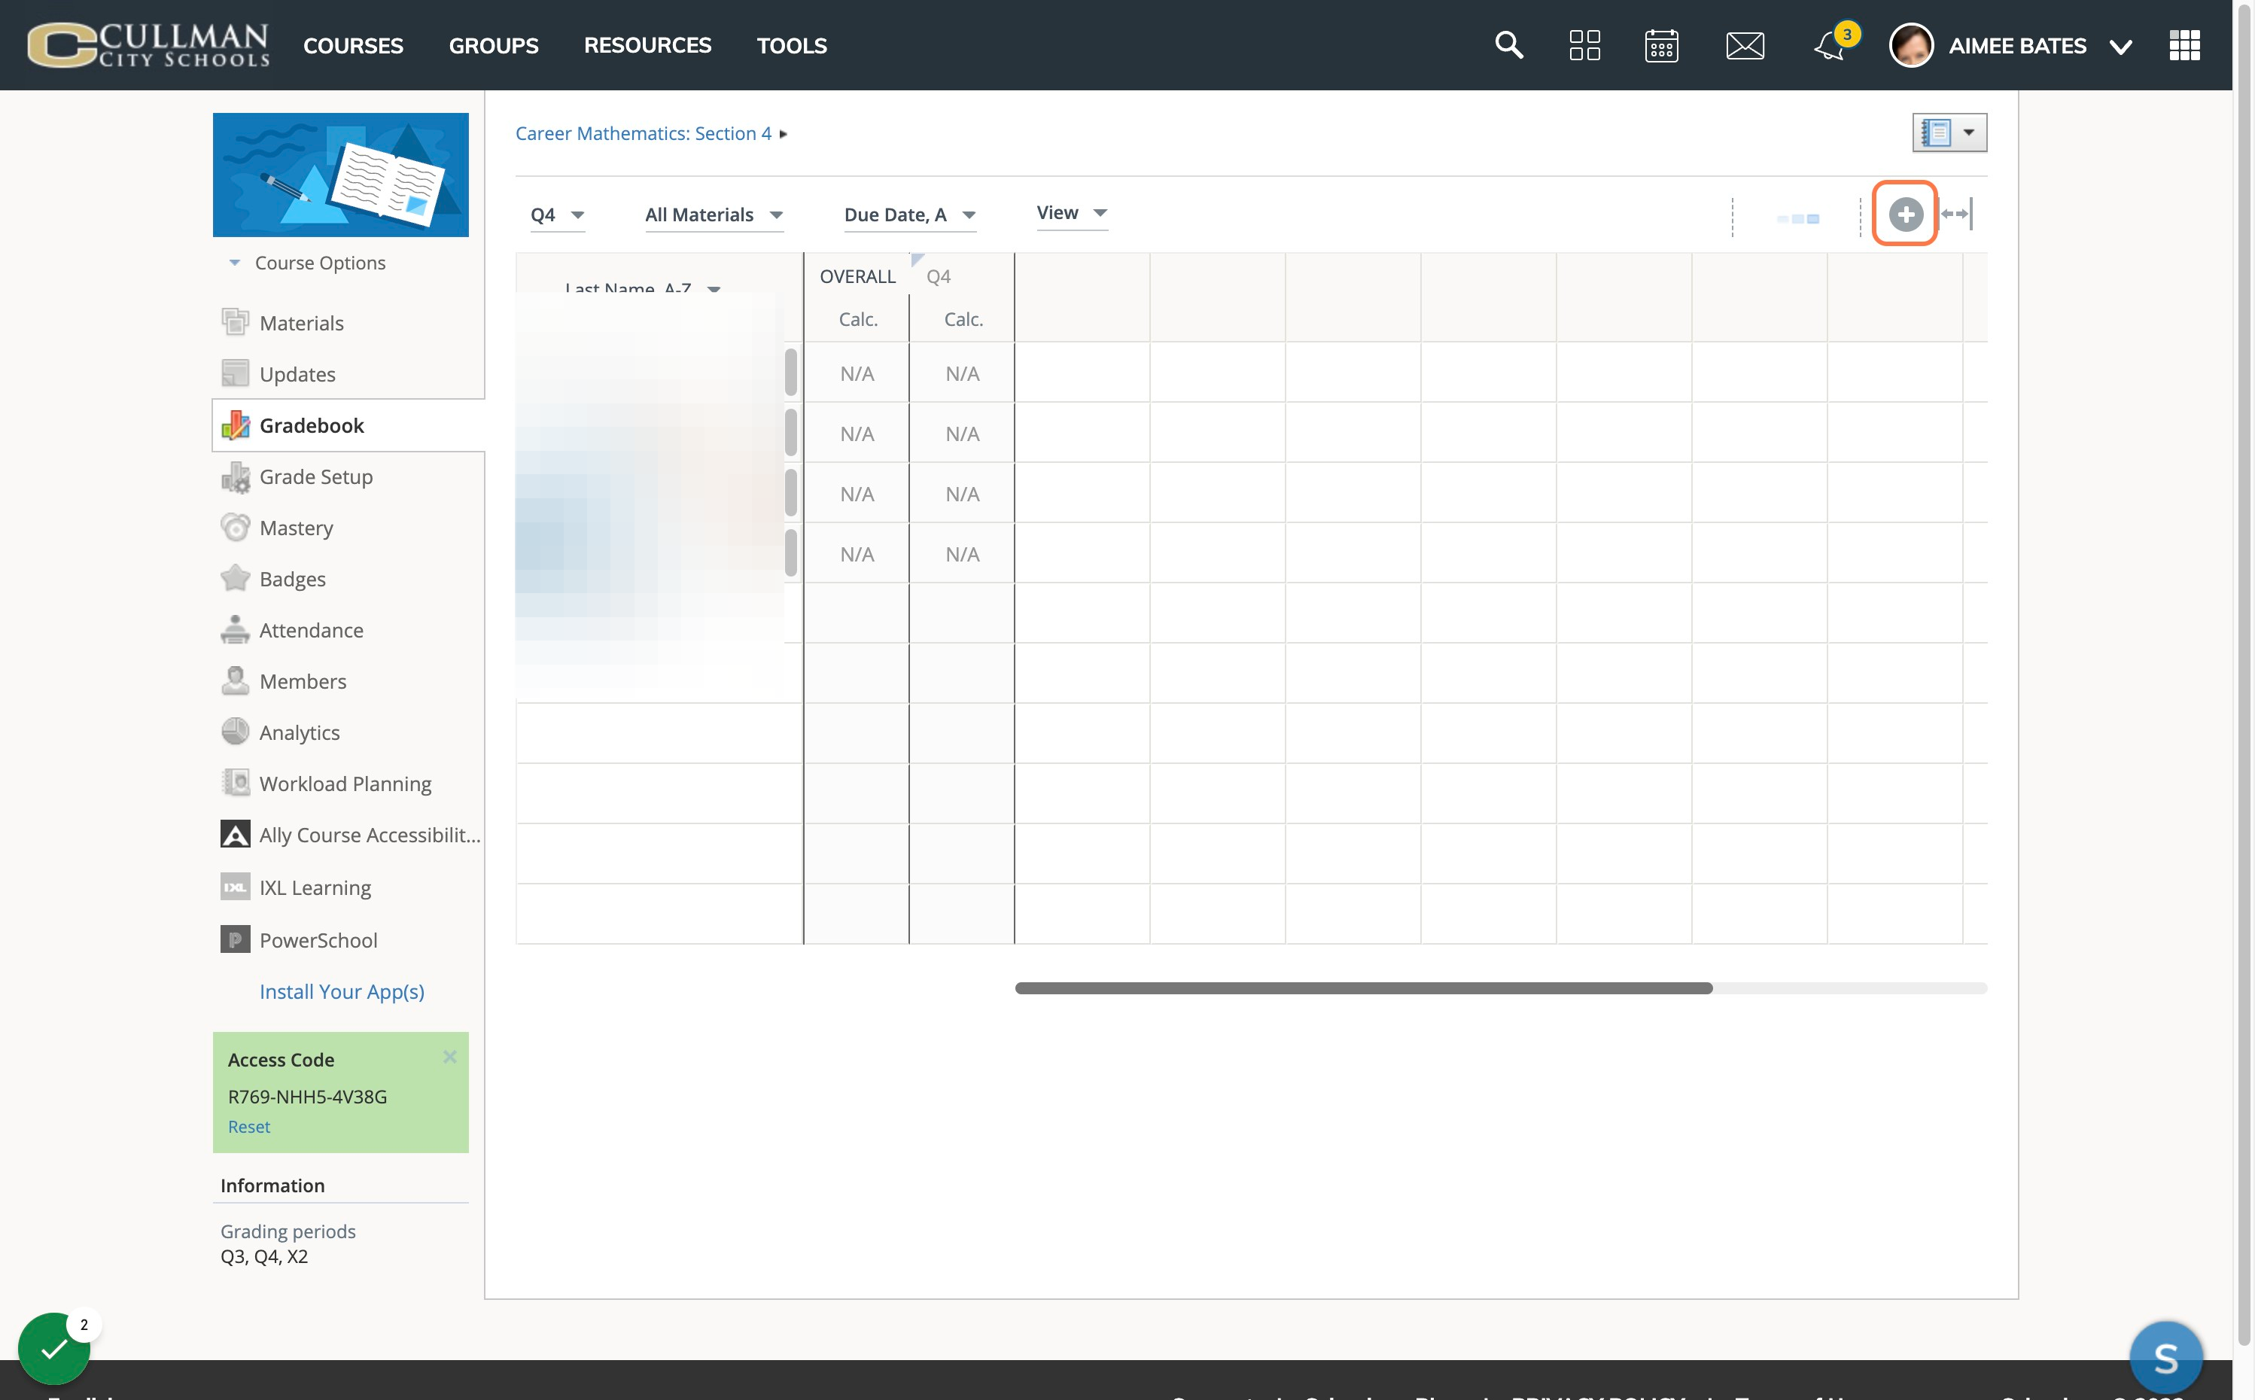Expand the All Materials filter dropdown

coord(714,215)
